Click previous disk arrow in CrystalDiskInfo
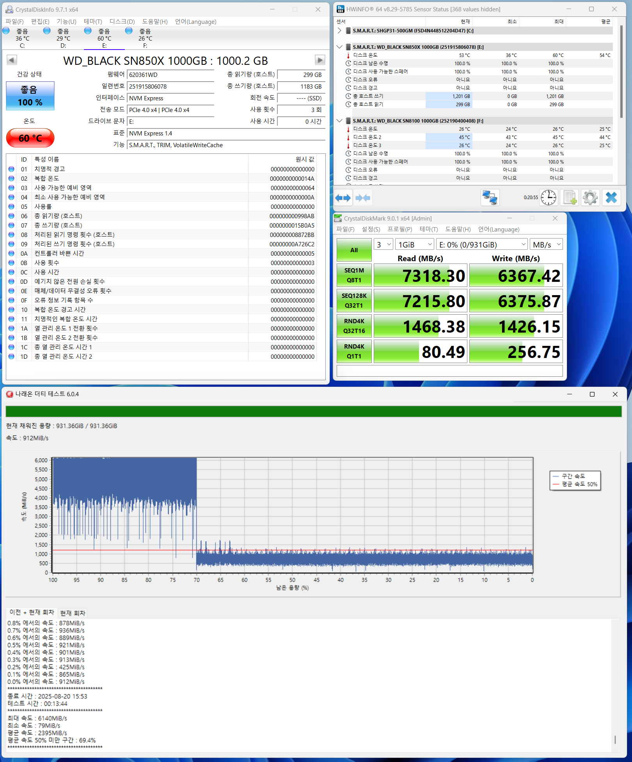632x762 pixels. coord(12,60)
